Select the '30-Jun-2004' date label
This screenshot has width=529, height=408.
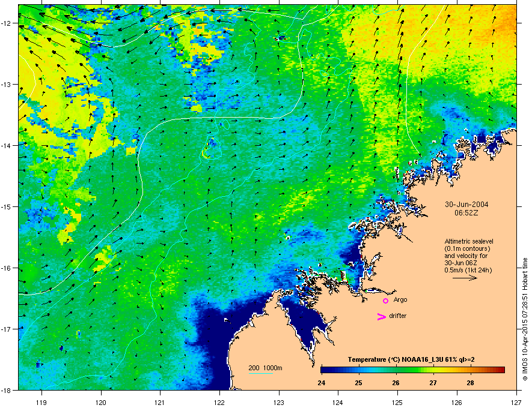[x=466, y=205]
